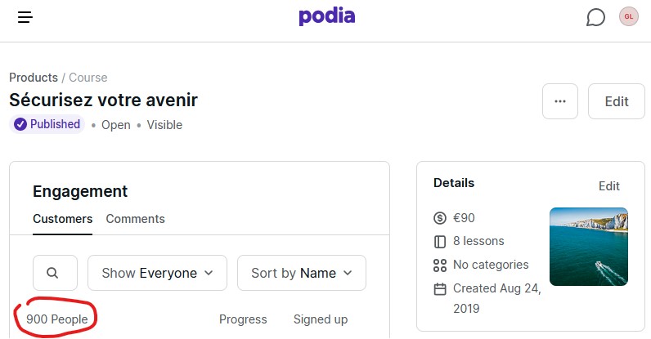651x339 pixels.
Task: Click the search magnifier button
Action: tap(55, 273)
